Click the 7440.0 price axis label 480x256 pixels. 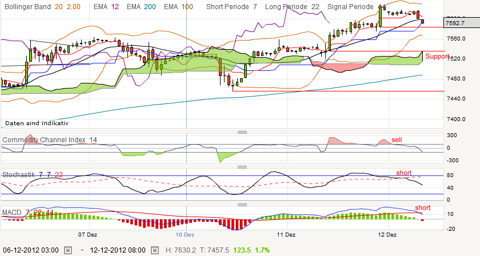click(456, 99)
